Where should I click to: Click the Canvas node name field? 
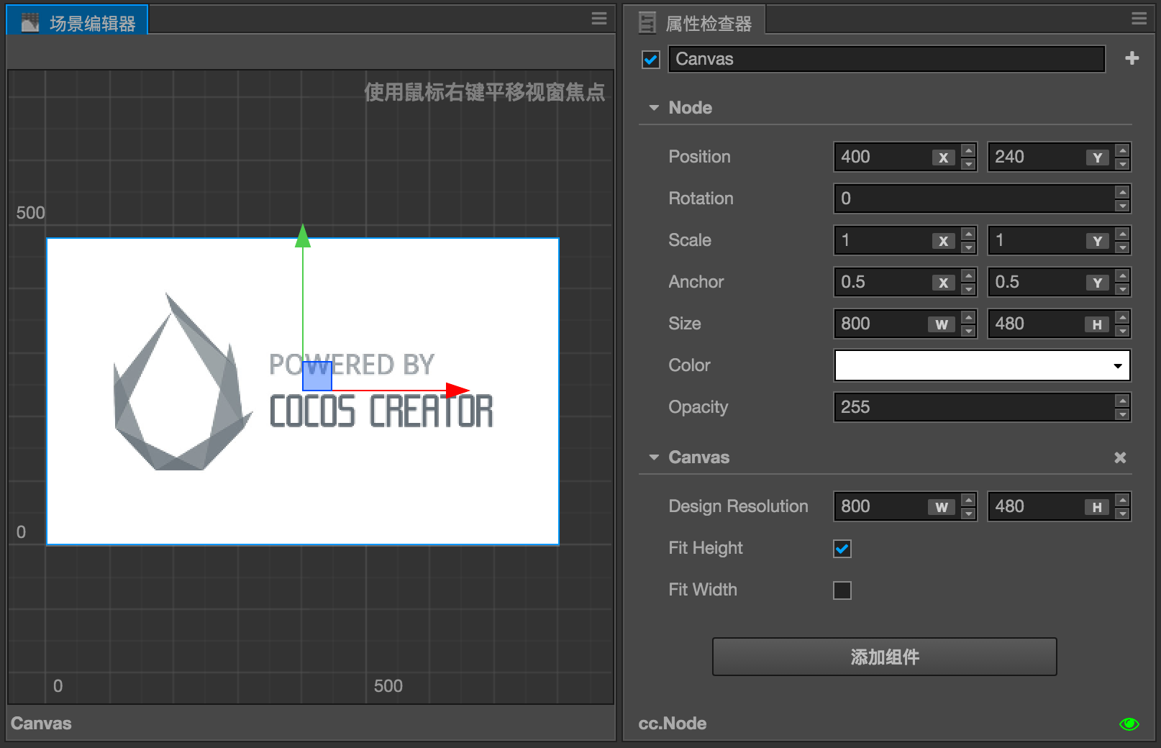pos(886,59)
